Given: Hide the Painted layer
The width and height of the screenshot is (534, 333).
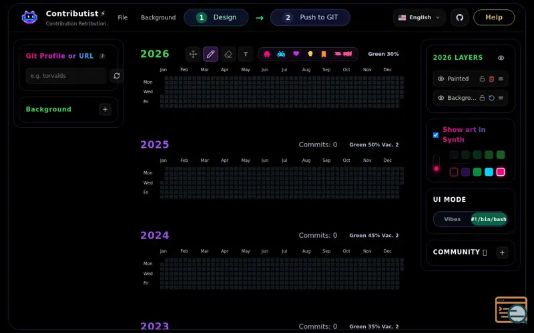Looking at the screenshot, I should click(441, 79).
